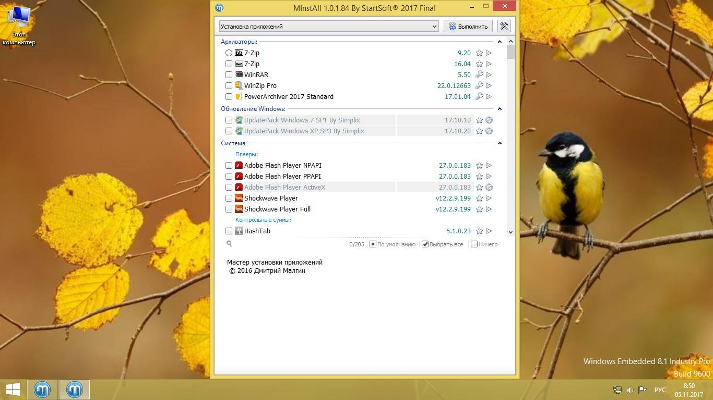Click the 'Контрольные суммы:' subsection label
Screen dimensions: 713x400
[x=263, y=220]
